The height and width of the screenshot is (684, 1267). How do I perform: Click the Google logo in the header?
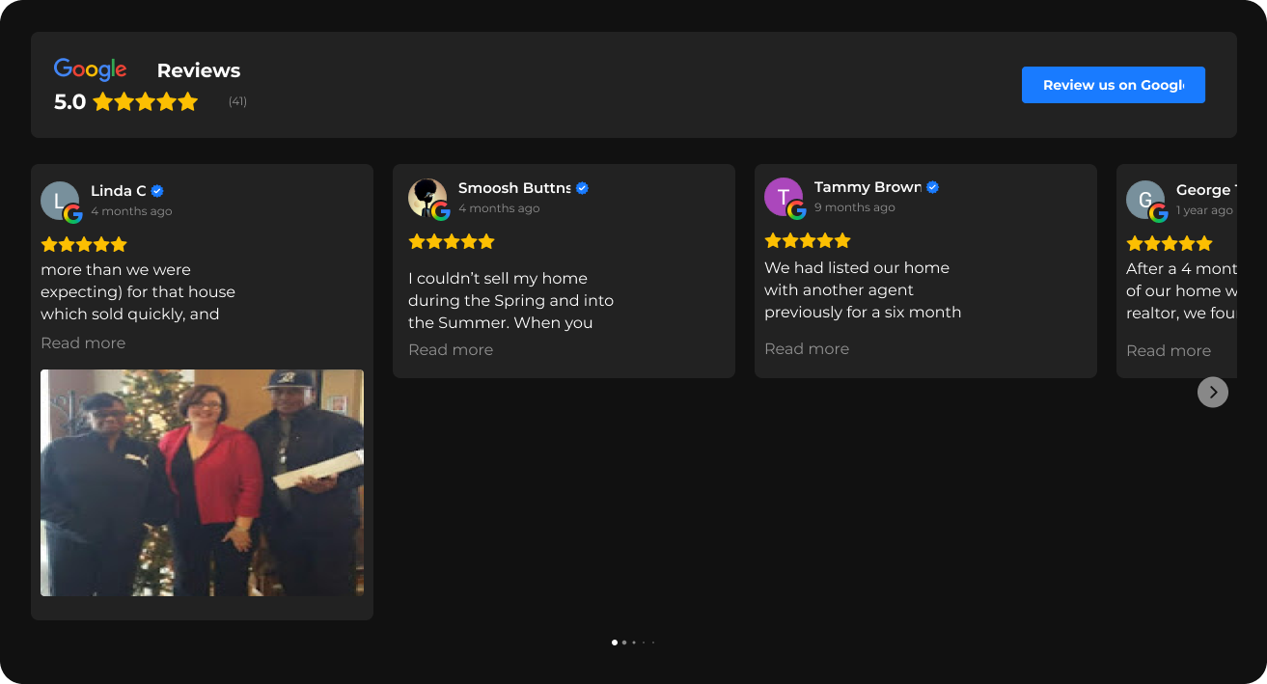(x=91, y=69)
